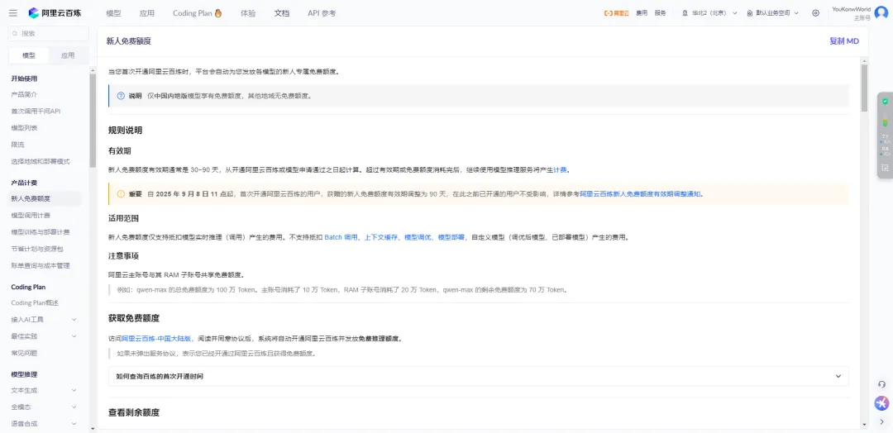Image resolution: width=893 pixels, height=433 pixels.
Task: Open the settings gear icon
Action: 815,13
